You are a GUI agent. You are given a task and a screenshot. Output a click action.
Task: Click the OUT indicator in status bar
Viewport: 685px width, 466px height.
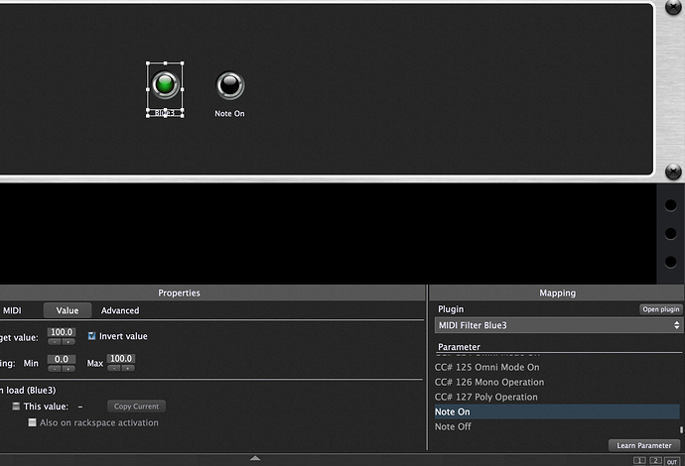click(672, 461)
